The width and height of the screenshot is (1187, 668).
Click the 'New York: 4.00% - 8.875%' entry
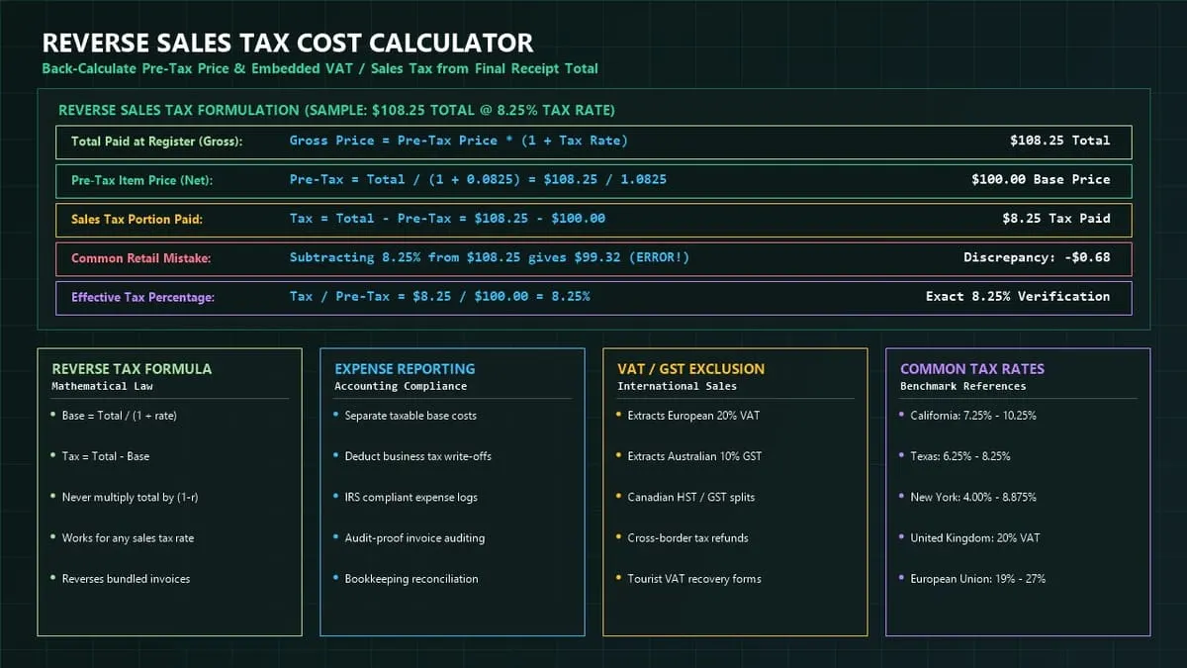(973, 497)
